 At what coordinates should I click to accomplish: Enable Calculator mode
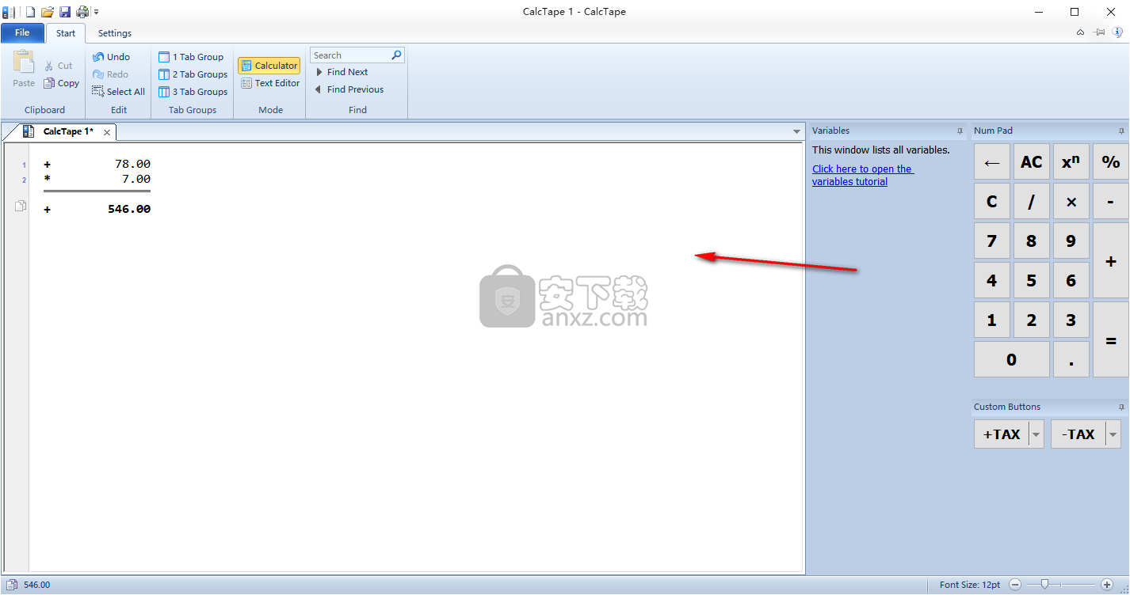pos(269,66)
